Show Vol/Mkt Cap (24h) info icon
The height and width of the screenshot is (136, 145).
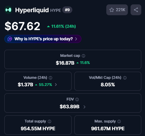125,78
